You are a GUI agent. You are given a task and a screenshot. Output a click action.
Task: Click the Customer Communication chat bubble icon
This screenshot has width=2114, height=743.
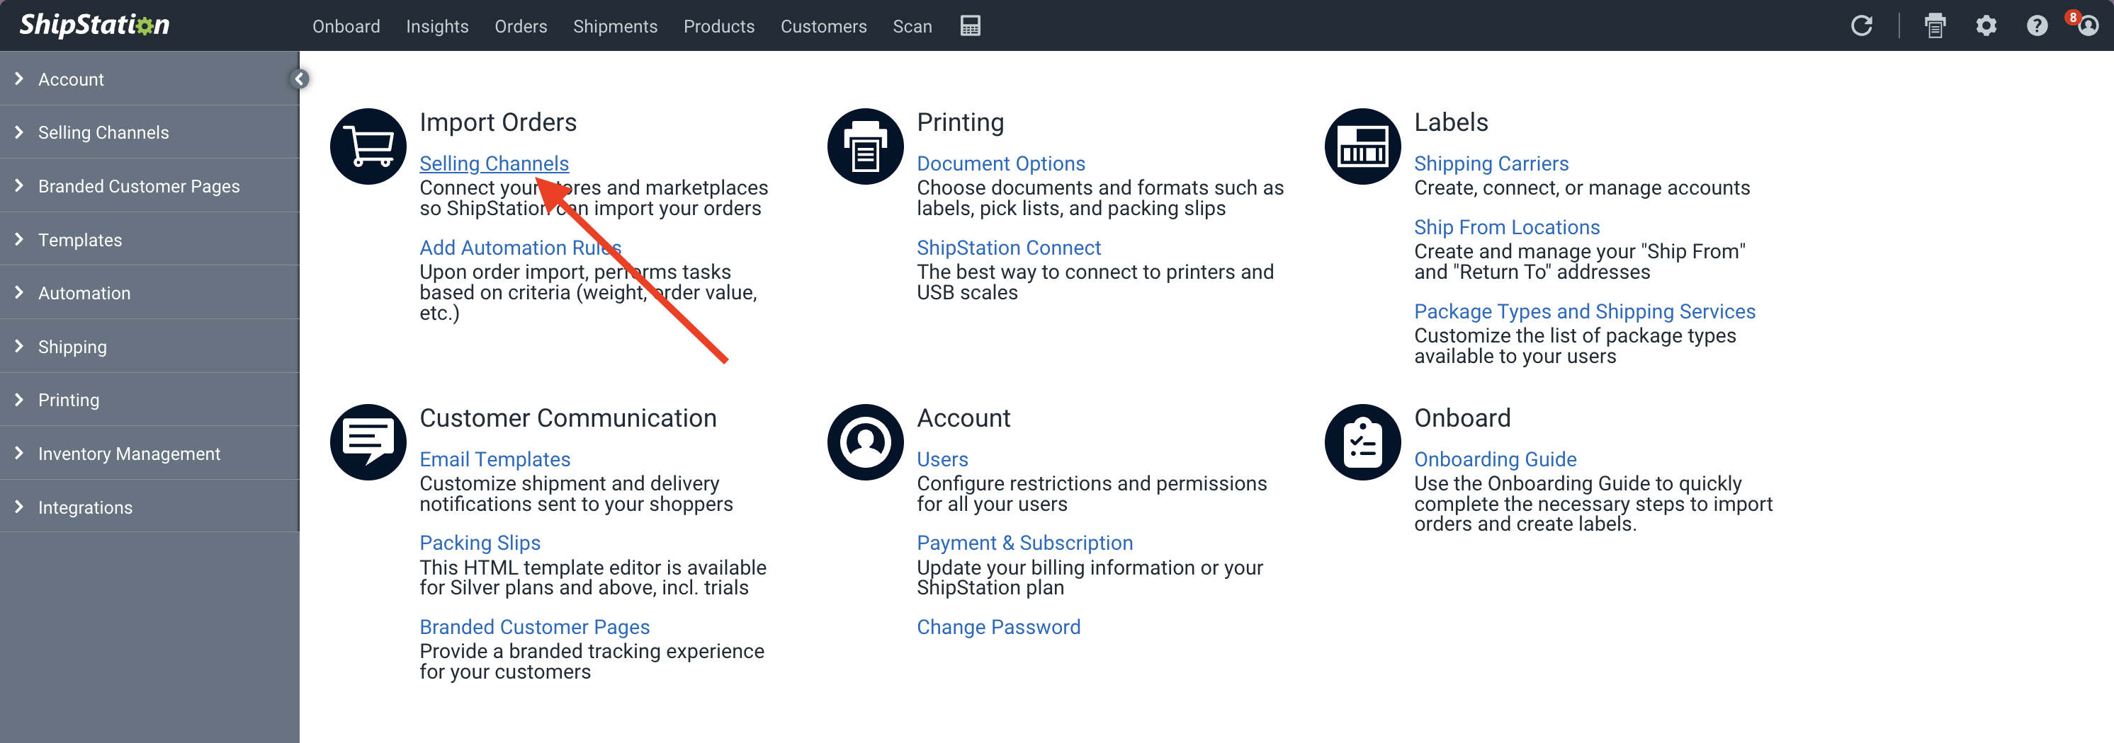point(368,442)
